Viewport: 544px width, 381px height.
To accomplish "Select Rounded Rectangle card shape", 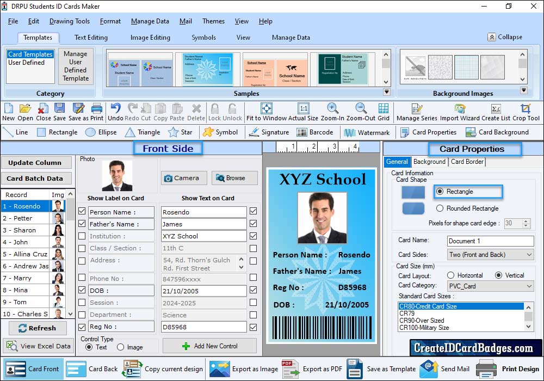I will click(440, 208).
